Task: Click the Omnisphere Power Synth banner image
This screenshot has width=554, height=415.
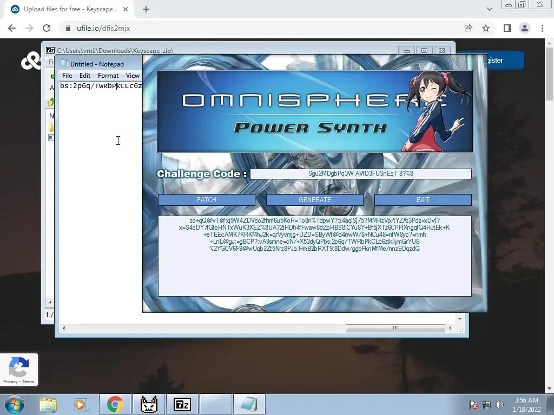Action: (315, 111)
